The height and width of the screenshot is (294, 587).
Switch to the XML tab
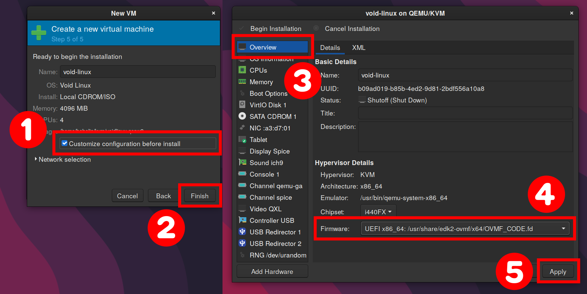(x=359, y=48)
